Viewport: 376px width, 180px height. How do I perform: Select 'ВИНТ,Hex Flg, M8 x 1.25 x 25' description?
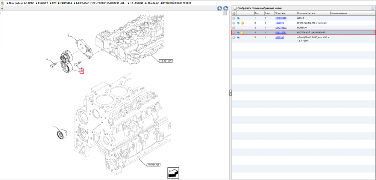(x=312, y=23)
